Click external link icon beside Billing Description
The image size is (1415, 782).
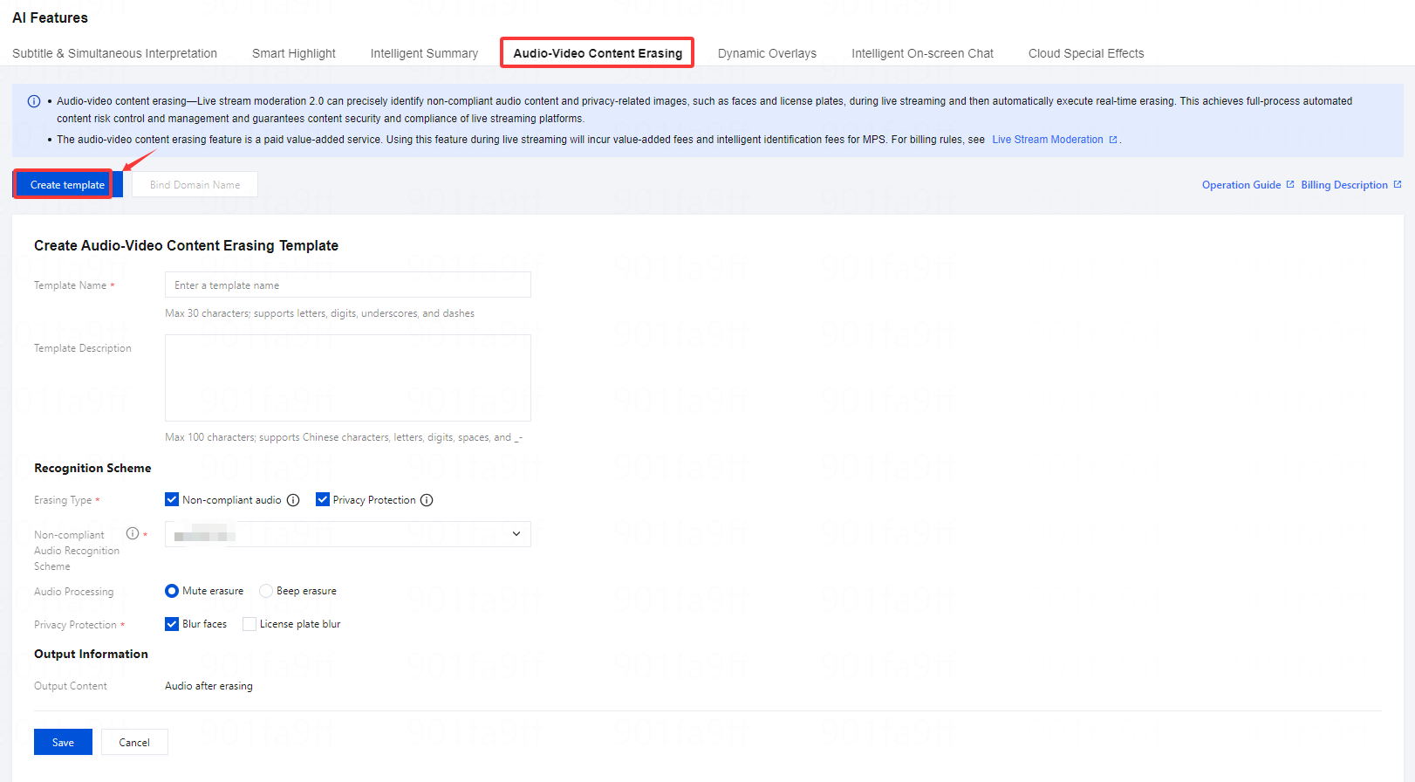pos(1397,184)
